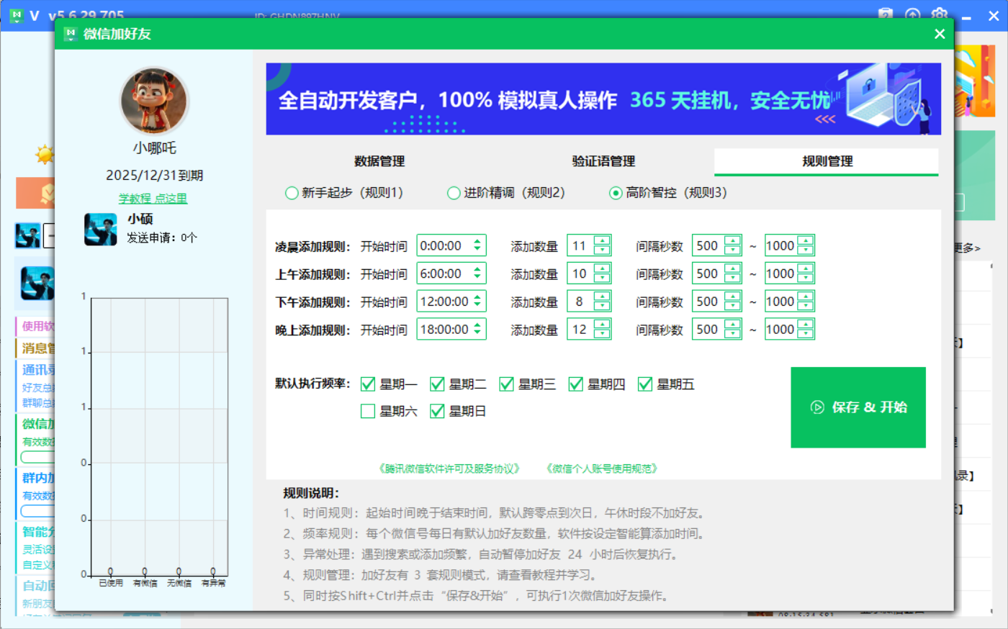Image resolution: width=1008 pixels, height=629 pixels.
Task: Click the up arrow on the 下午 开始时间 spinner
Action: (477, 297)
